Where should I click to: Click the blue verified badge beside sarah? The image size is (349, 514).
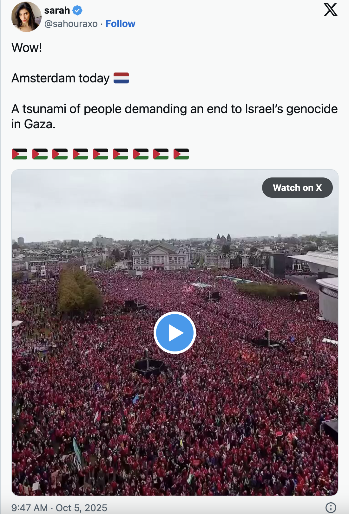click(77, 10)
